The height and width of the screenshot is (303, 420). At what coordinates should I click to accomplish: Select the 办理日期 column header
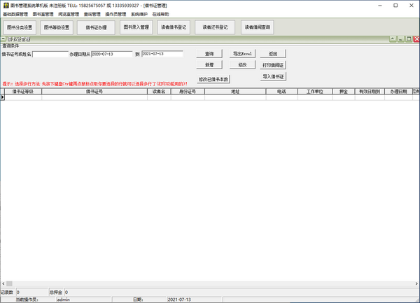pyautogui.click(x=398, y=92)
